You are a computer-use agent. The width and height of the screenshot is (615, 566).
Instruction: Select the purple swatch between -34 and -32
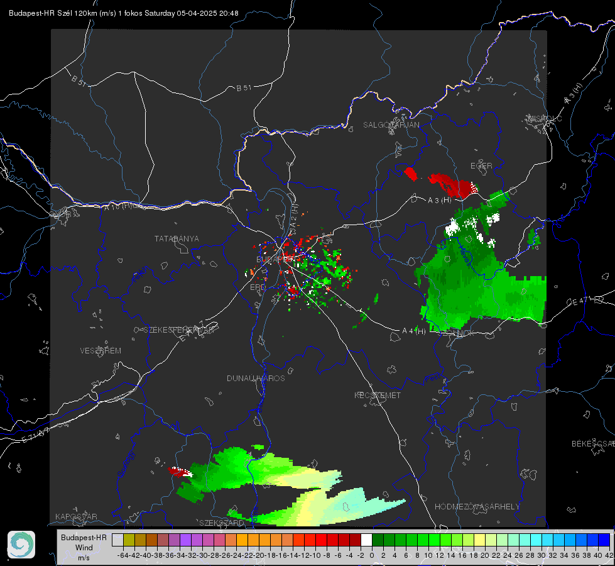pyautogui.click(x=185, y=540)
